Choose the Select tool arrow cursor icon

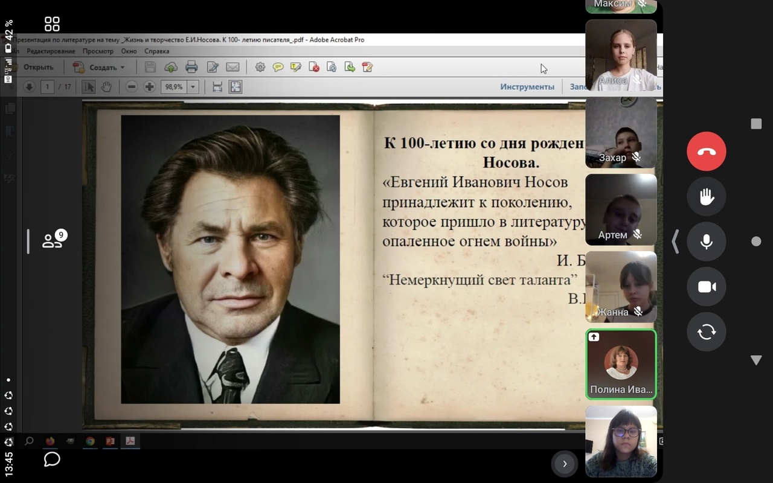(89, 87)
